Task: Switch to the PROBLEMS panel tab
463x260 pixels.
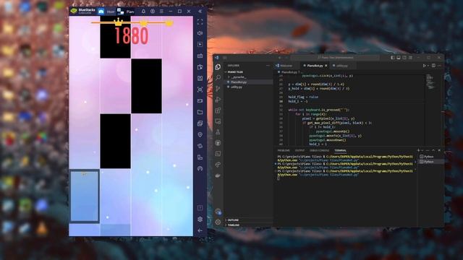Action: click(284, 150)
